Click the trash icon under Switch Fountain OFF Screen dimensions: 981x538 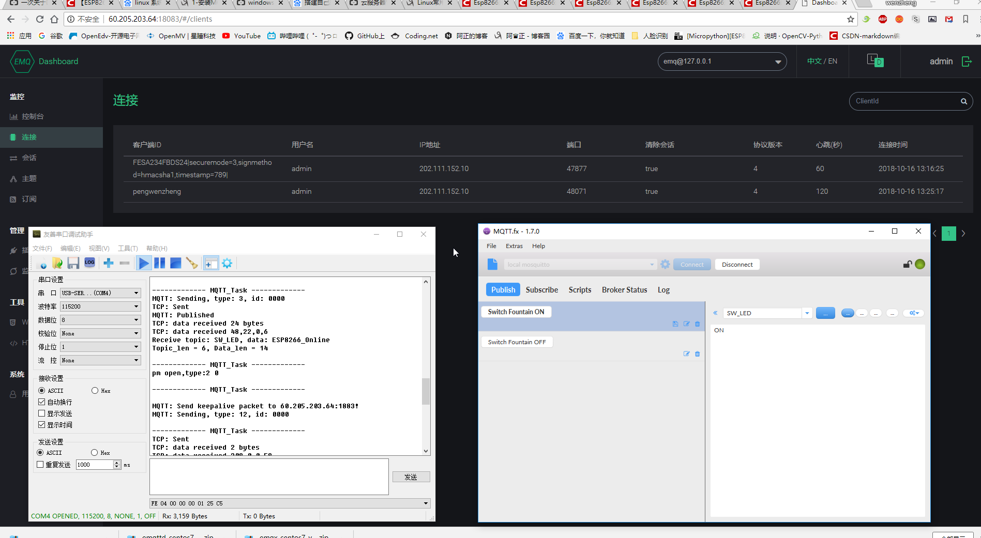click(x=698, y=354)
